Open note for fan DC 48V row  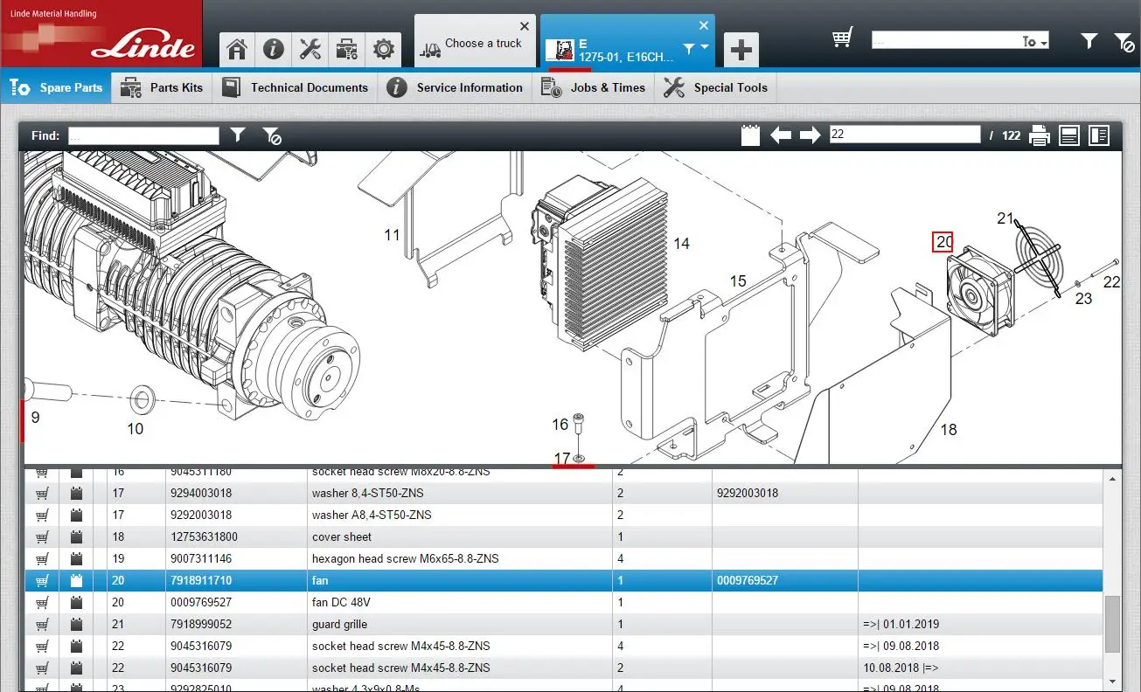76,603
